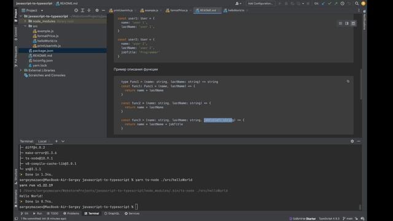Add a new terminal session

[56, 141]
